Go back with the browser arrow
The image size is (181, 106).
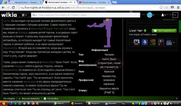pyautogui.click(x=3, y=8)
